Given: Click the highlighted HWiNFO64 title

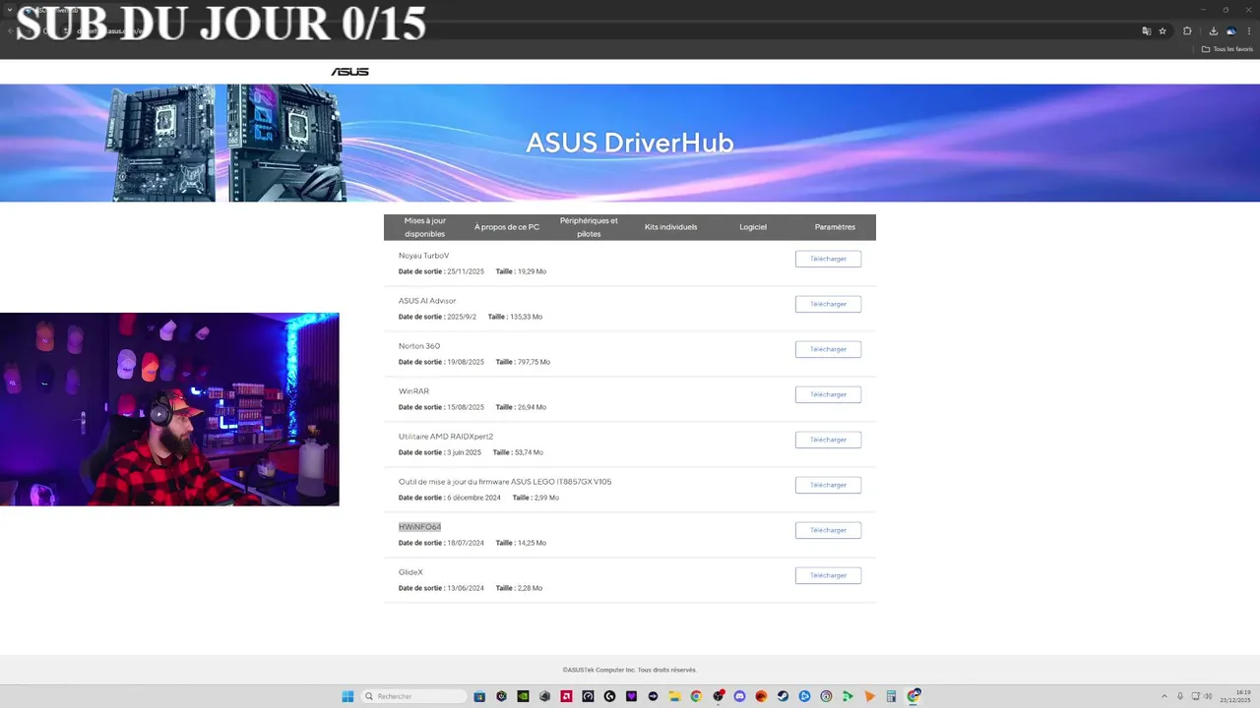Looking at the screenshot, I should [419, 527].
